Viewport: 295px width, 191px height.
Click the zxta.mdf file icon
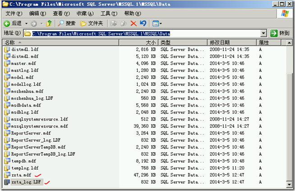(7, 175)
